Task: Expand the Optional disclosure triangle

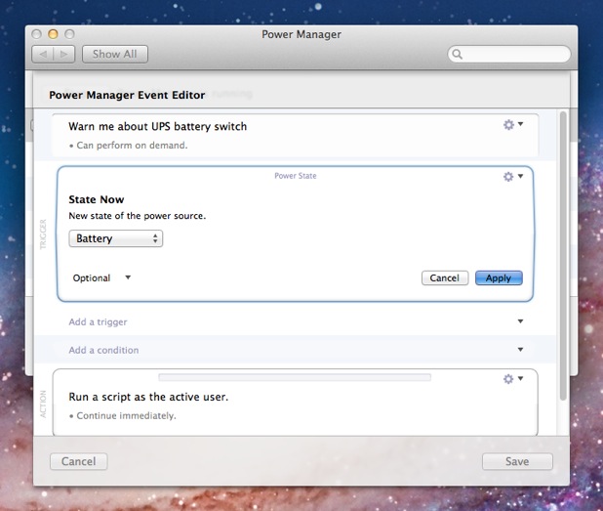Action: tap(128, 277)
